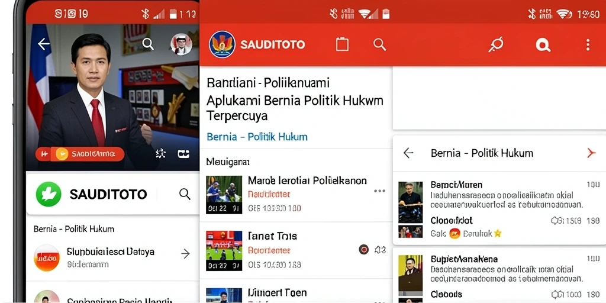Tap the captions icon on the video overlay
The width and height of the screenshot is (606, 303).
[183, 154]
